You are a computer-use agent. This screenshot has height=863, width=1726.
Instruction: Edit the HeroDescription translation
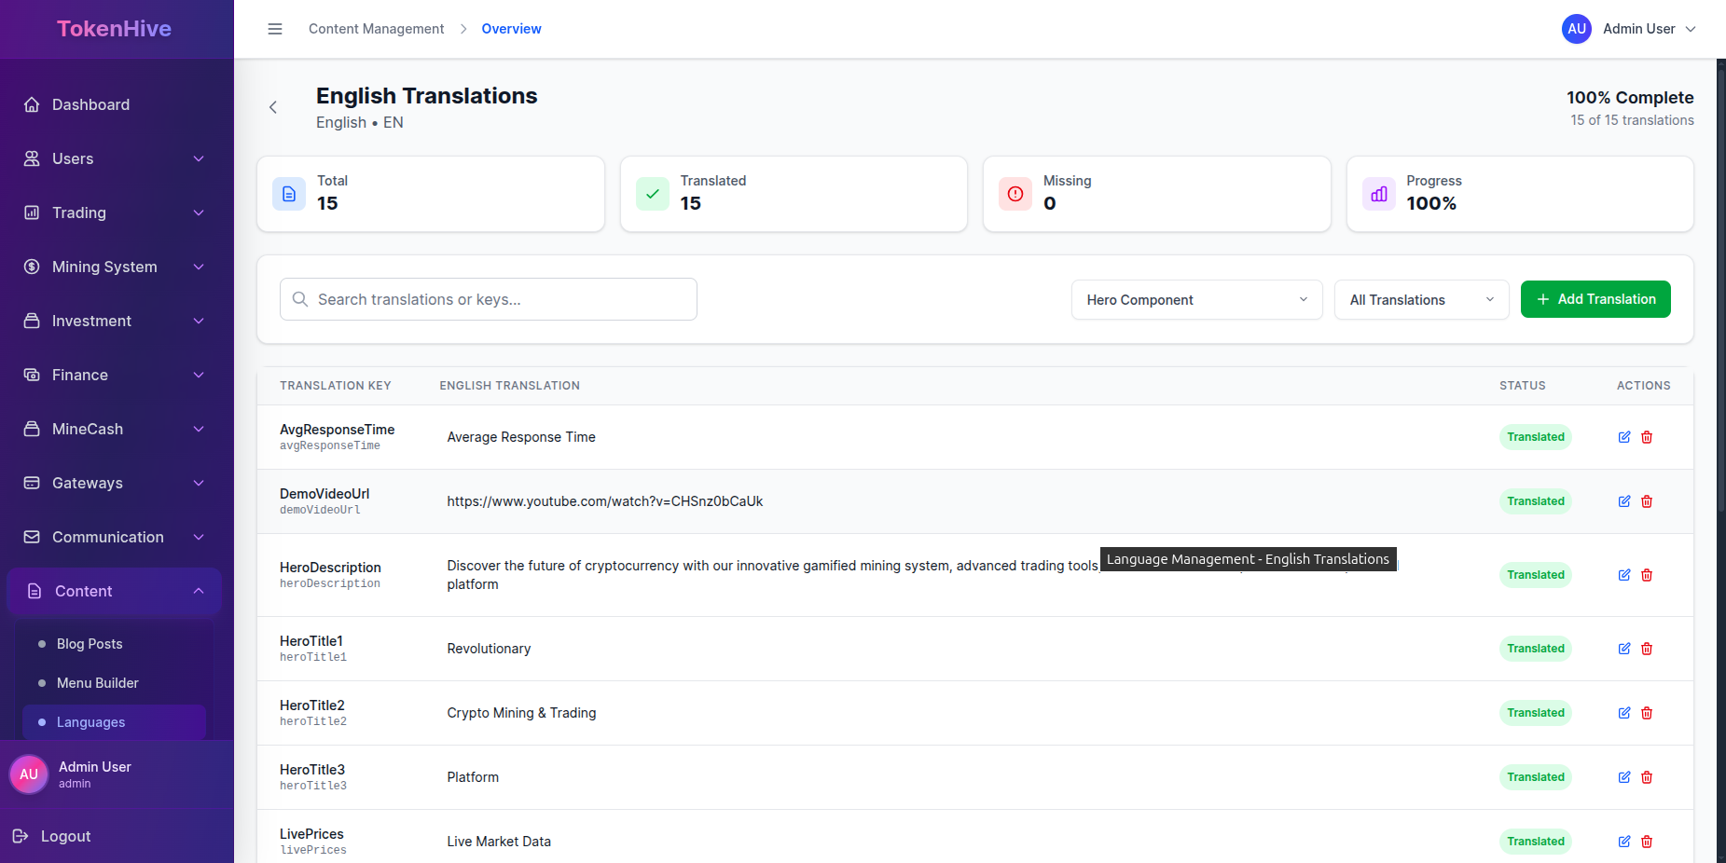[1624, 575]
